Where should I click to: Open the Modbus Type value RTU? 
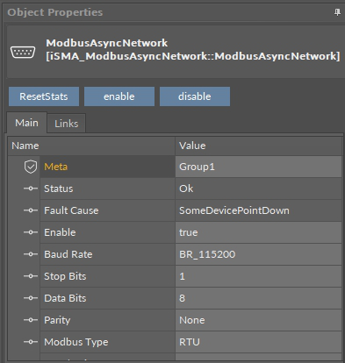[258, 342]
